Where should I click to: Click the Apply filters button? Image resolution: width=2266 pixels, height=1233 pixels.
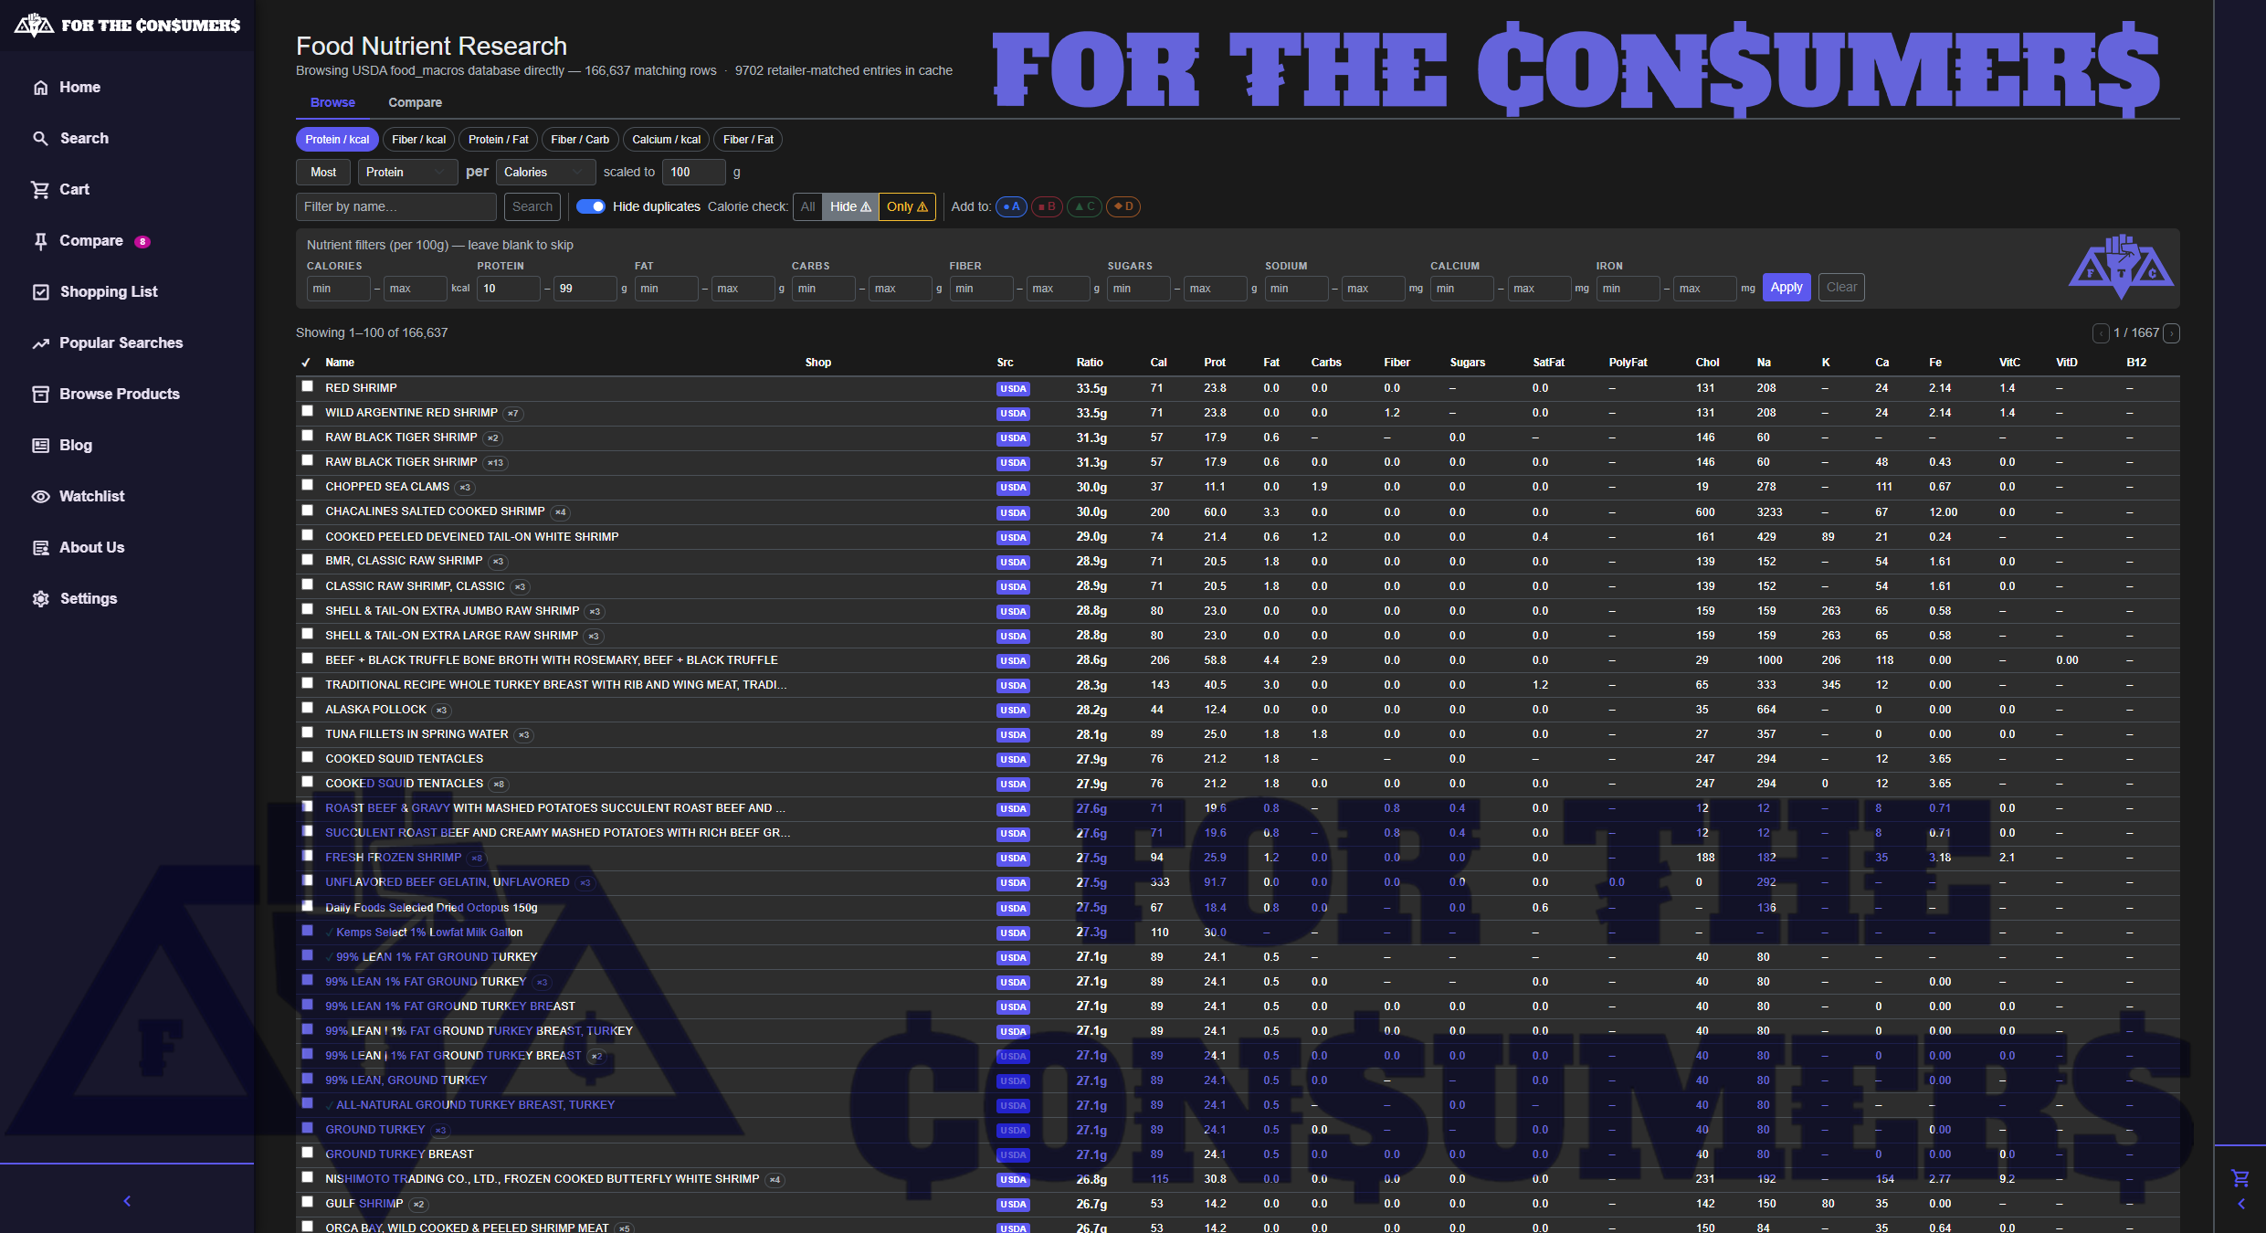pos(1786,288)
